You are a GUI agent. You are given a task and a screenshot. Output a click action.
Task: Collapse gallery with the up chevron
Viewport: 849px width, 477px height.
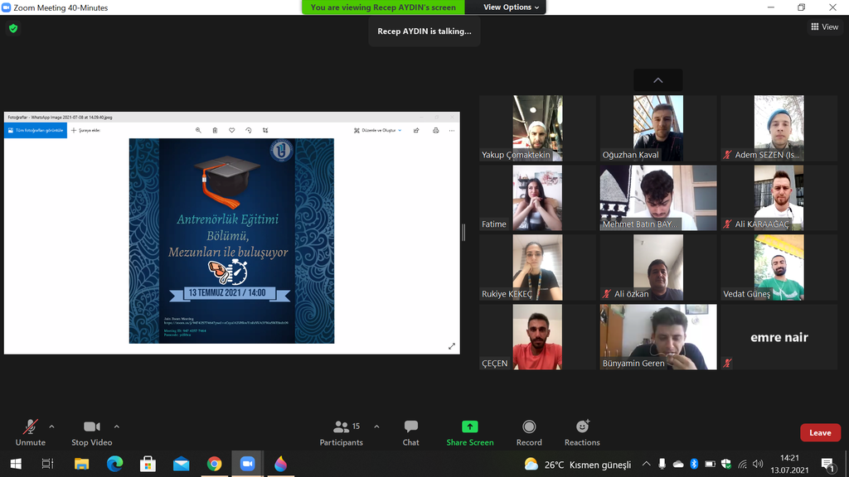click(657, 80)
